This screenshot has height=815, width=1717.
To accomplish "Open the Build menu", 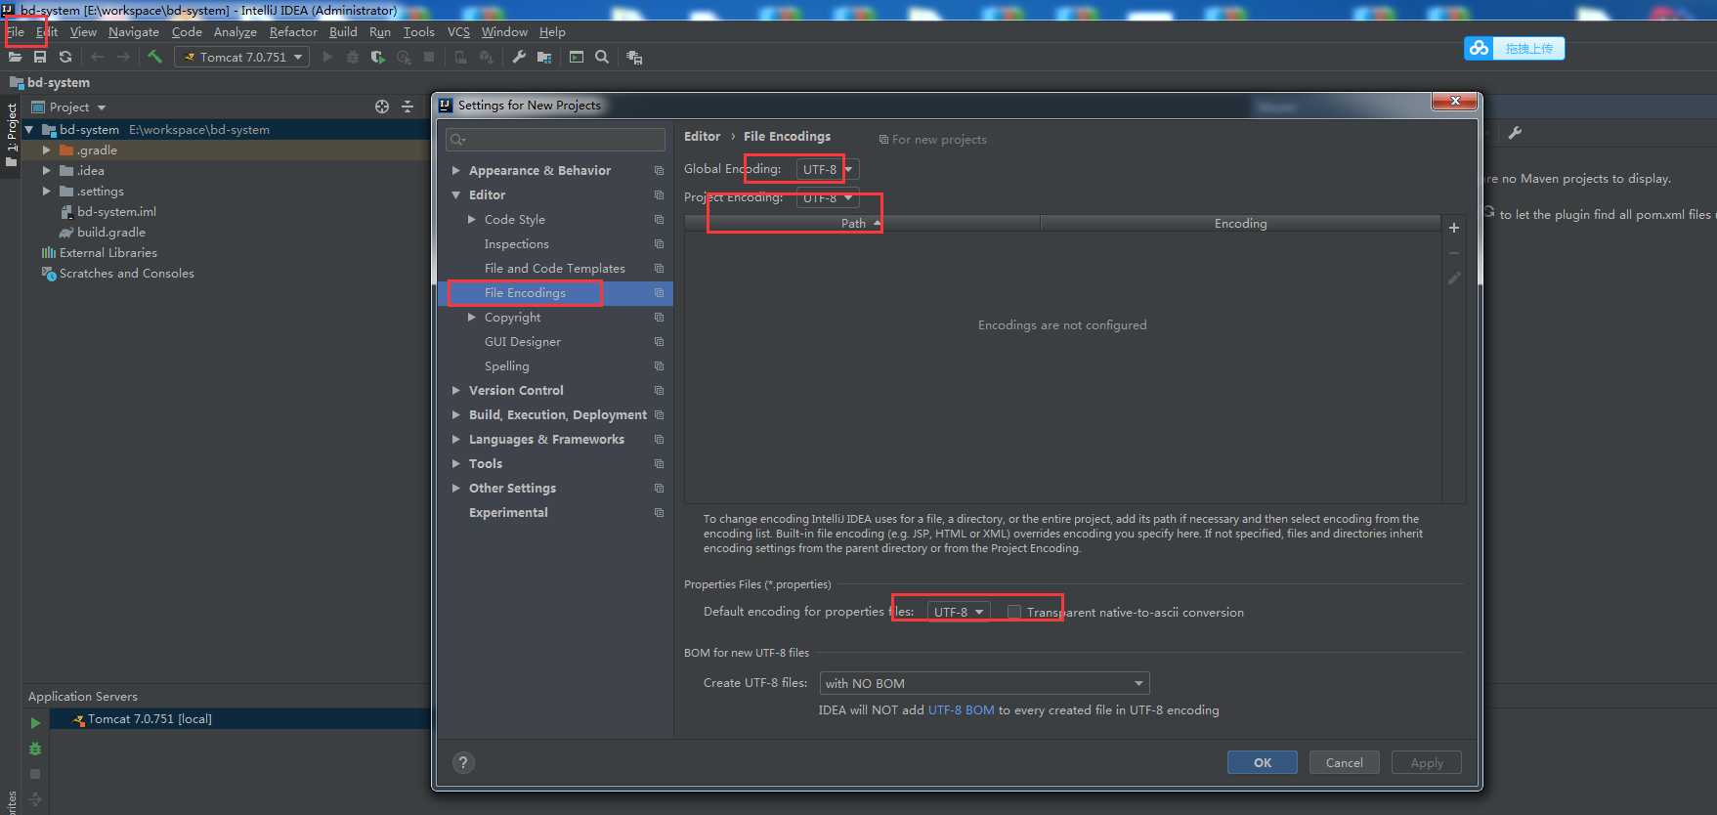I will coord(343,31).
